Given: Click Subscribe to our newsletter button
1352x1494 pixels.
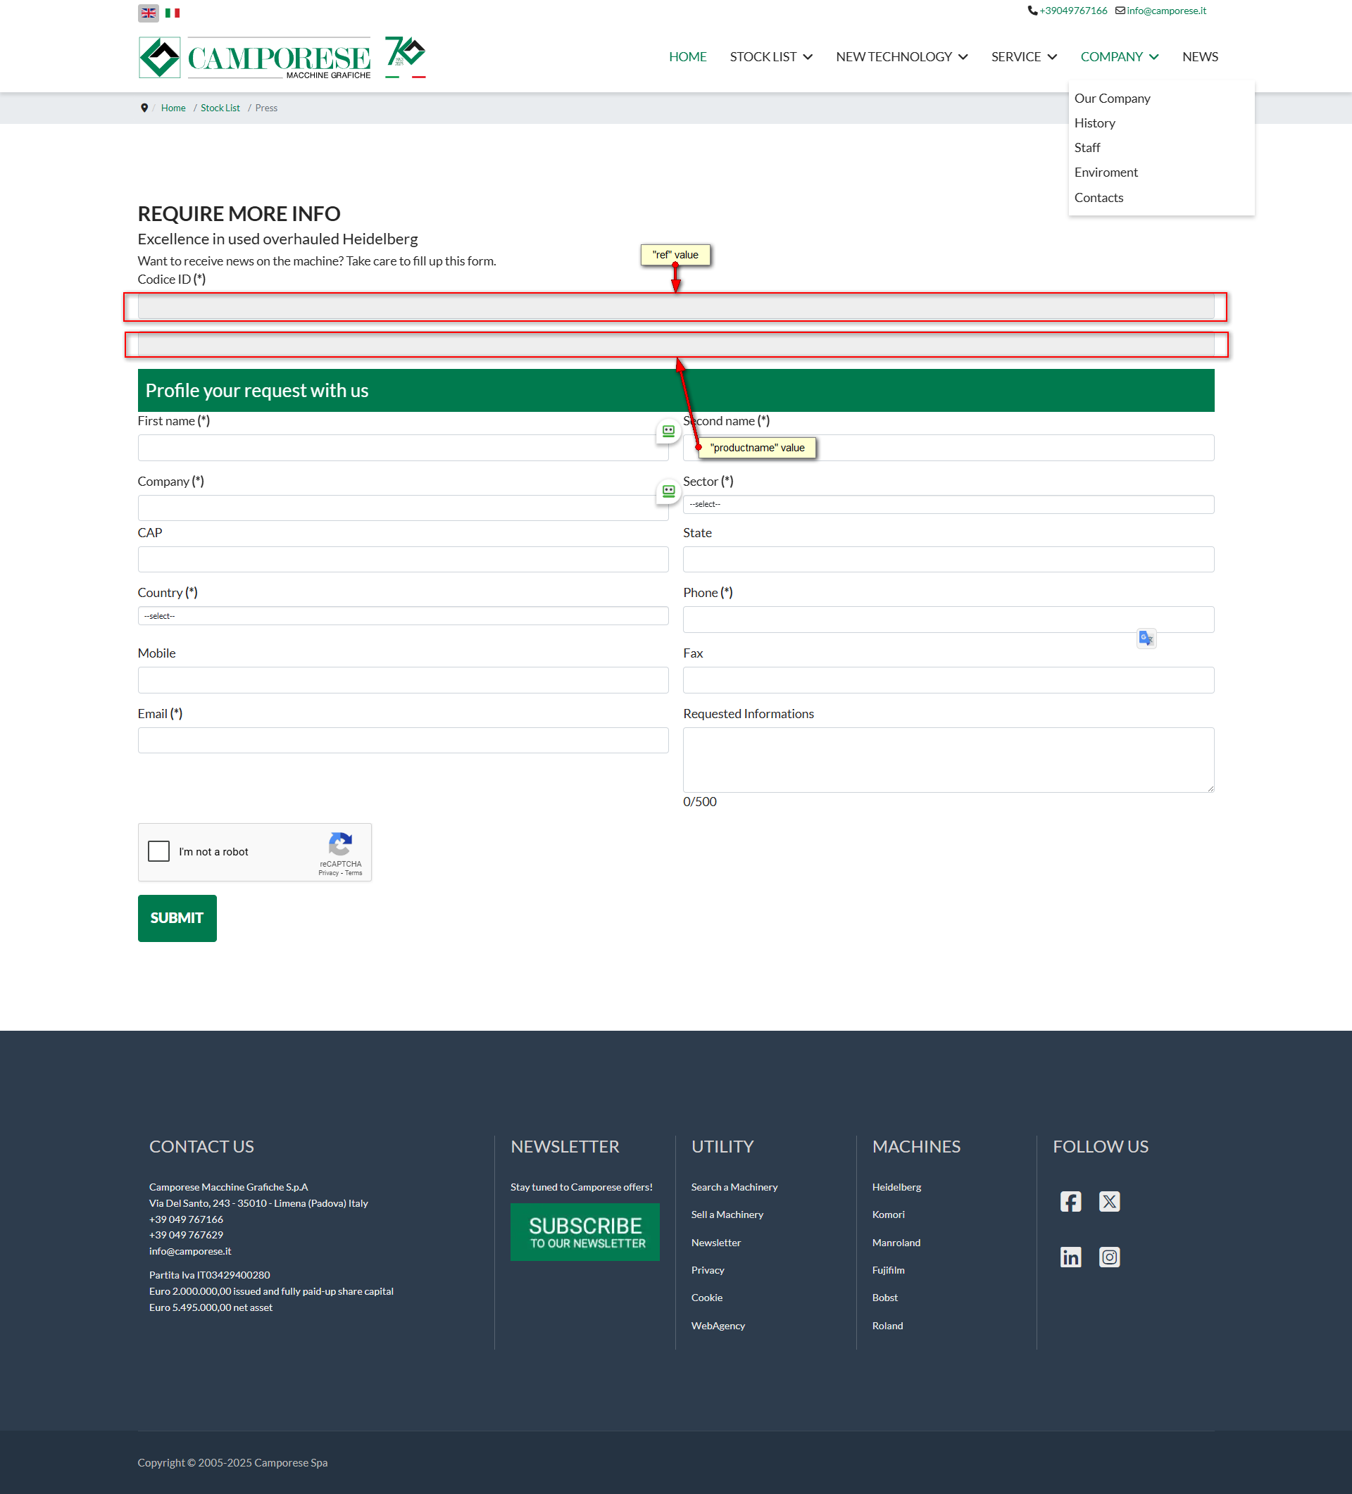Looking at the screenshot, I should point(585,1231).
